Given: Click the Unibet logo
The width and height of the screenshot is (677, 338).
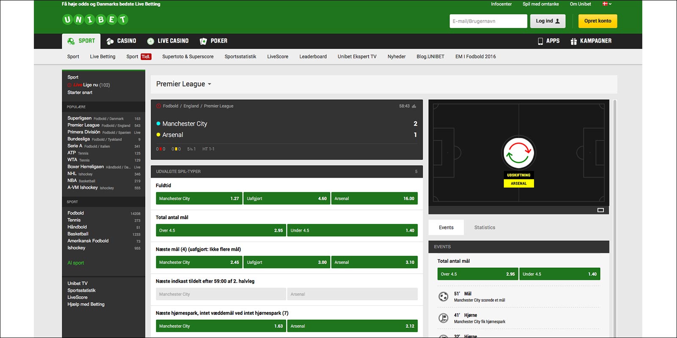Looking at the screenshot, I should pos(95,19).
